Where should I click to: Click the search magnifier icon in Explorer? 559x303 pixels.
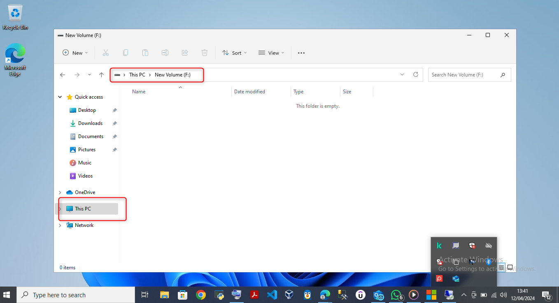[x=503, y=75]
